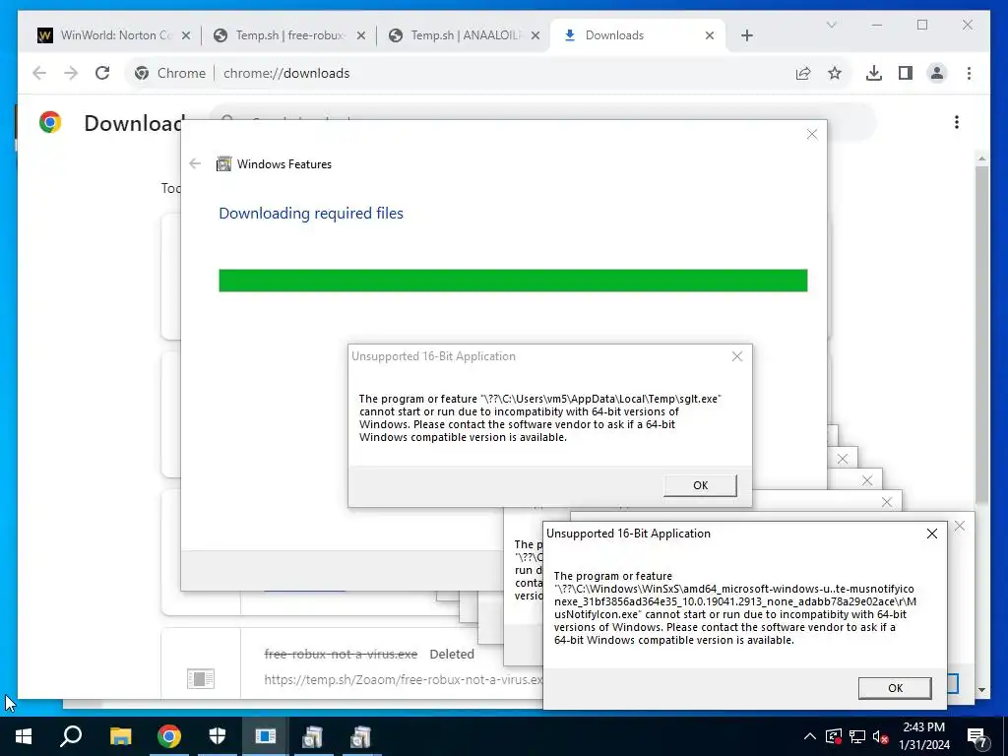This screenshot has height=756, width=1008.
Task: Open a new browser tab
Action: [746, 36]
